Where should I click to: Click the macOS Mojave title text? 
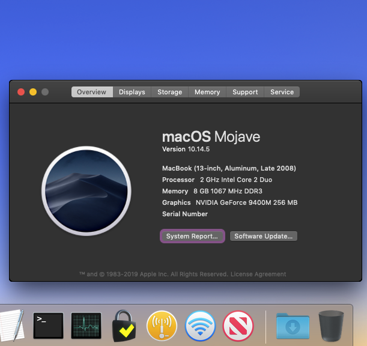[211, 137]
